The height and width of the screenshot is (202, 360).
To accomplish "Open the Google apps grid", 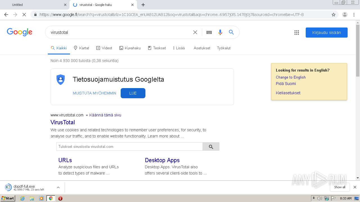I will pos(297,33).
